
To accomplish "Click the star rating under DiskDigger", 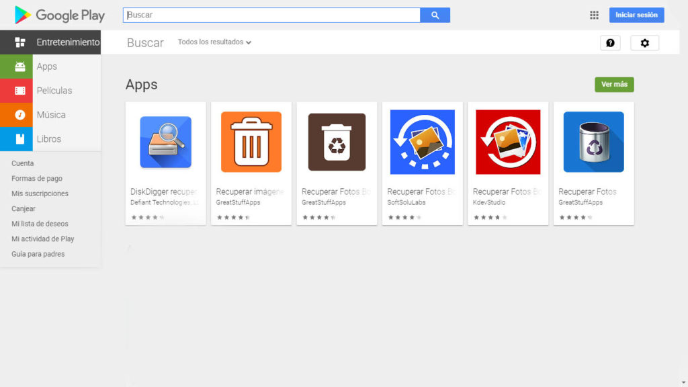I will (x=148, y=217).
